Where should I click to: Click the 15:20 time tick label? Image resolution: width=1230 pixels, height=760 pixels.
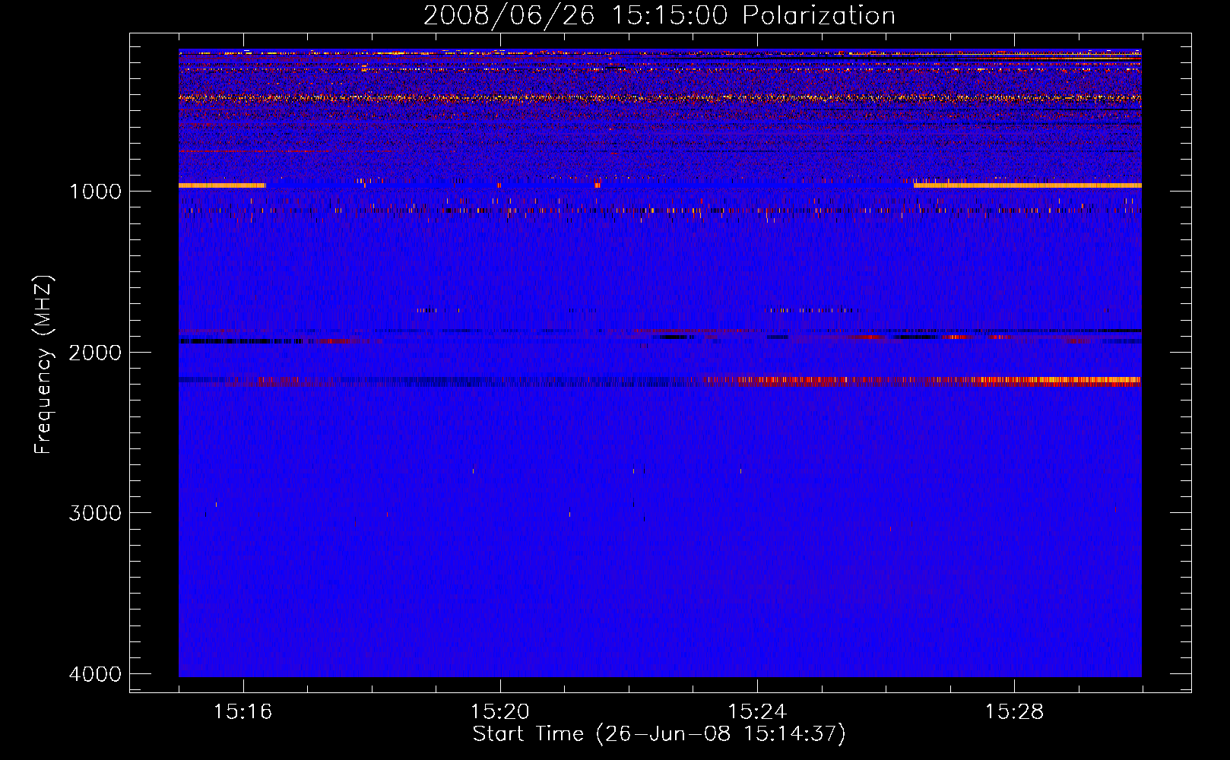tap(500, 712)
